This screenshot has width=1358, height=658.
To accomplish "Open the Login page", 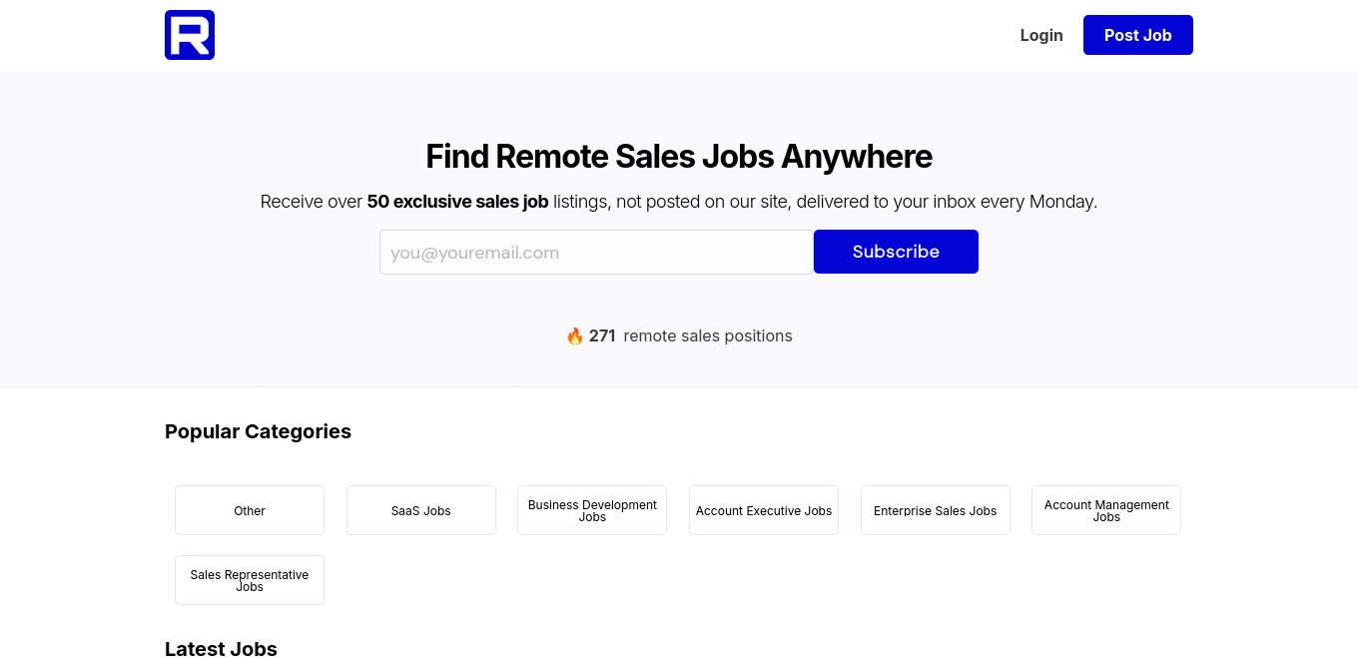I will point(1041,35).
